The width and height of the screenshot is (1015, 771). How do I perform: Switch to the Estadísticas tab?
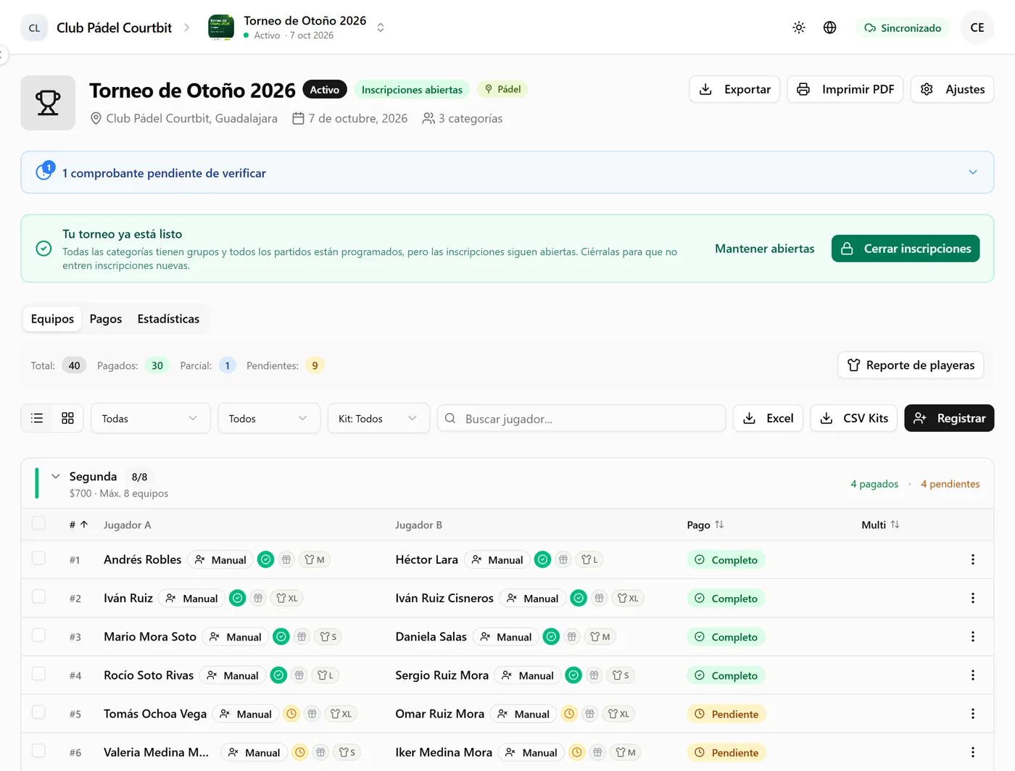pos(168,319)
